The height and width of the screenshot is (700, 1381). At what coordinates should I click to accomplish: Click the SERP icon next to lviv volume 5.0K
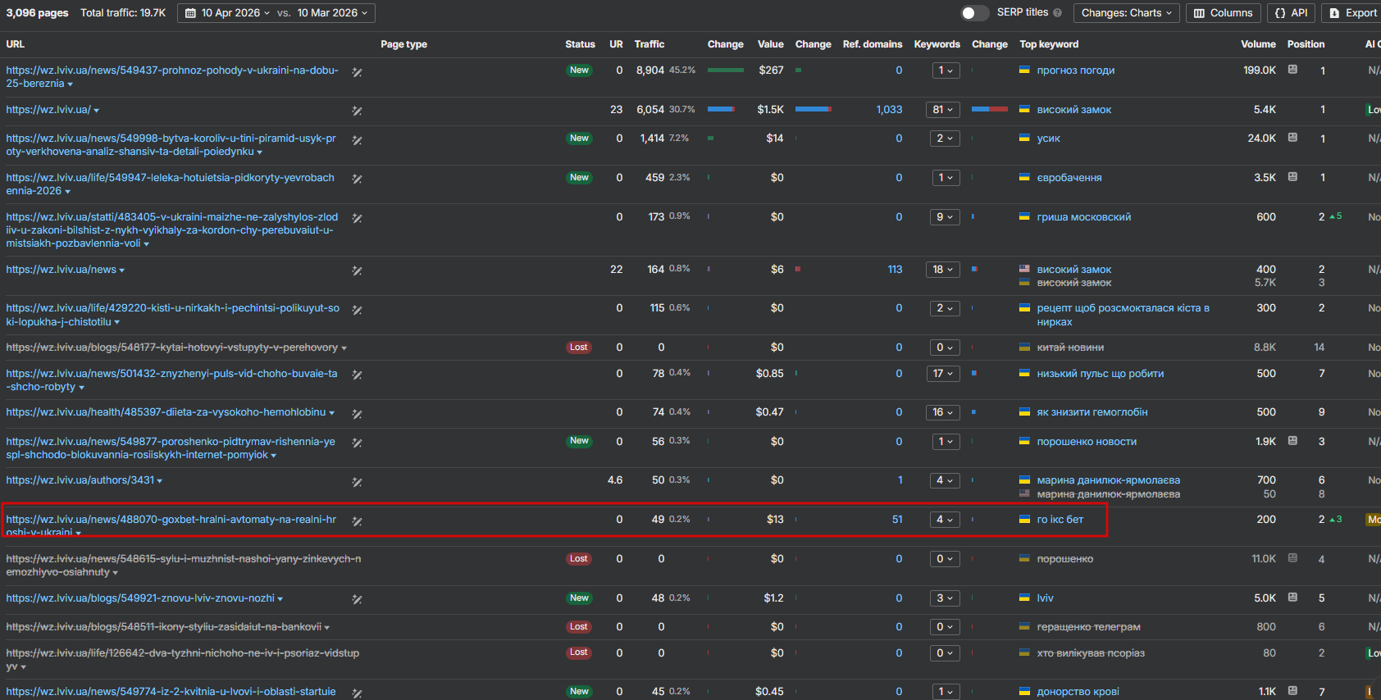[x=1292, y=598]
